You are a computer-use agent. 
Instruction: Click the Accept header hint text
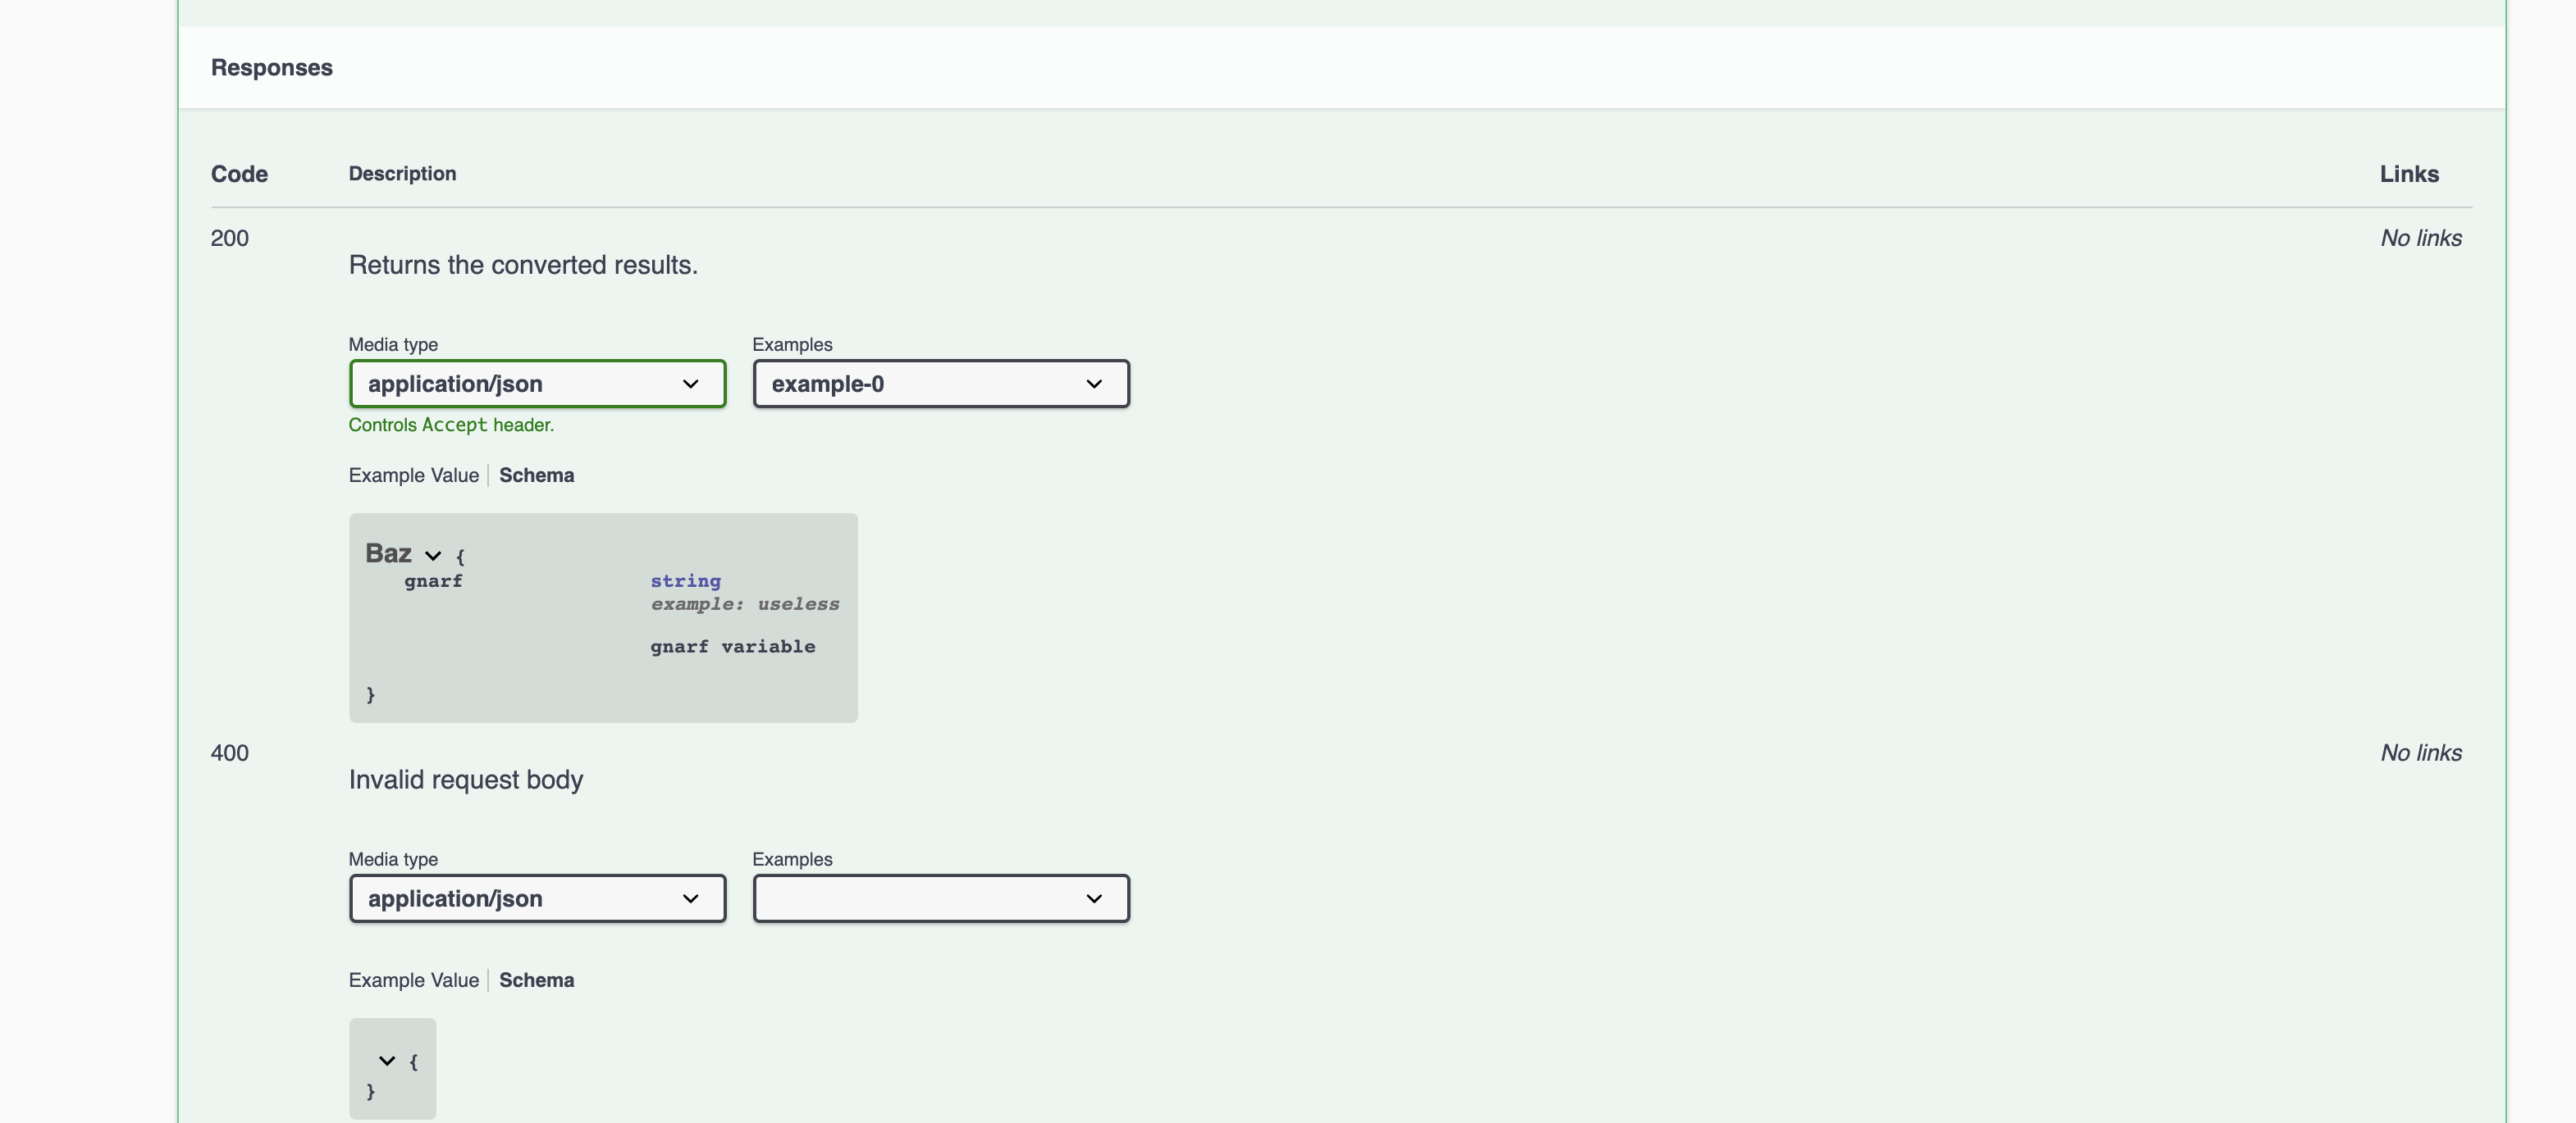(451, 424)
